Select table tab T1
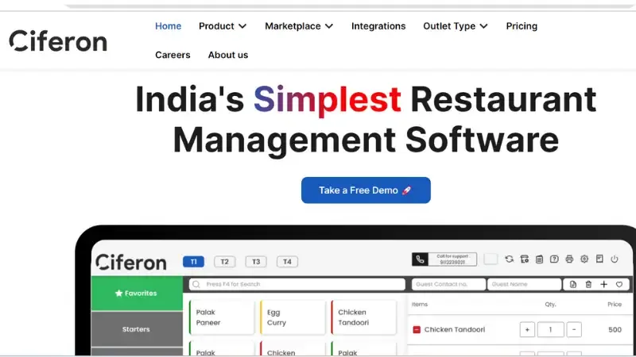Screen dimensions: 636x357 193,262
